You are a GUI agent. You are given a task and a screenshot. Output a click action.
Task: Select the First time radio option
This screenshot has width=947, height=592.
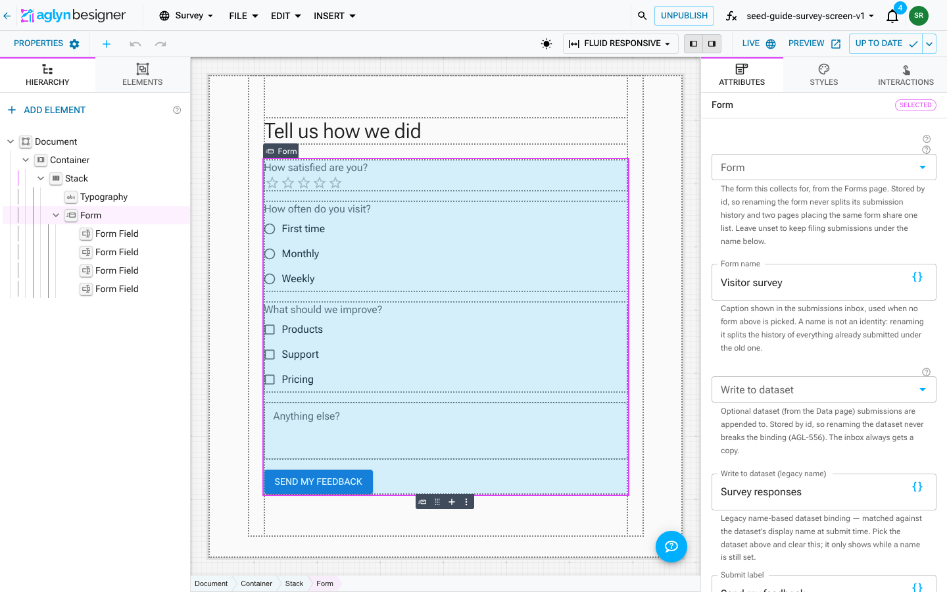tap(270, 229)
